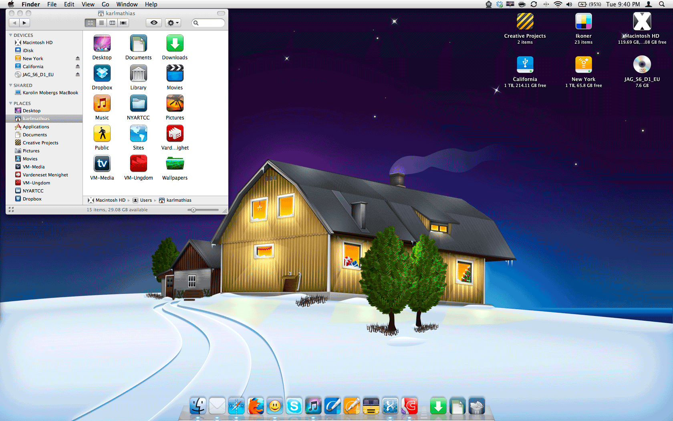Jump to Macintosh HD in path bar
The image size is (673, 421).
(x=107, y=200)
